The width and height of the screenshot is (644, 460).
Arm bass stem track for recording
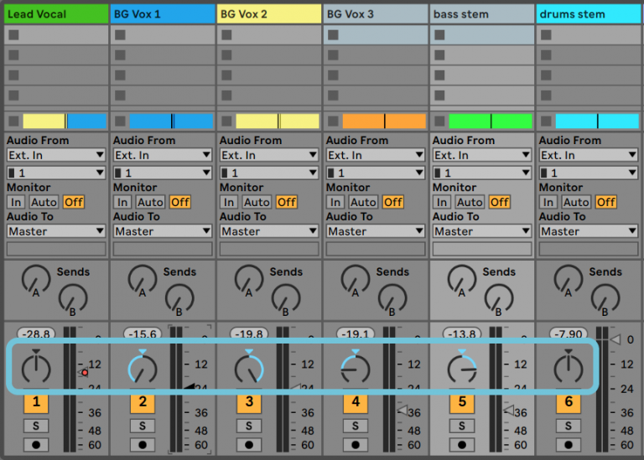click(462, 445)
